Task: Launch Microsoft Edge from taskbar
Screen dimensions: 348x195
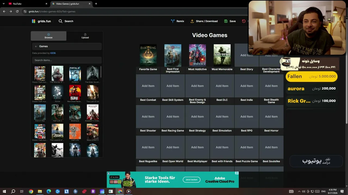Action: pyautogui.click(x=49, y=191)
